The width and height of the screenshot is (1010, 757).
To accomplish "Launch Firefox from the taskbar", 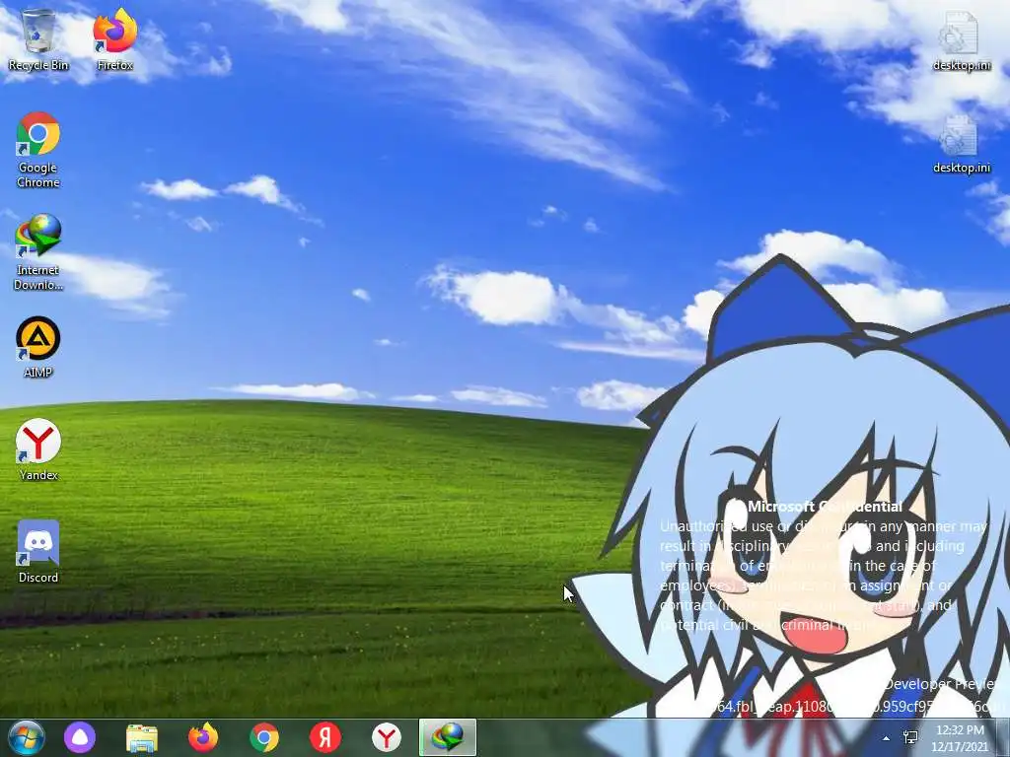I will pyautogui.click(x=203, y=737).
